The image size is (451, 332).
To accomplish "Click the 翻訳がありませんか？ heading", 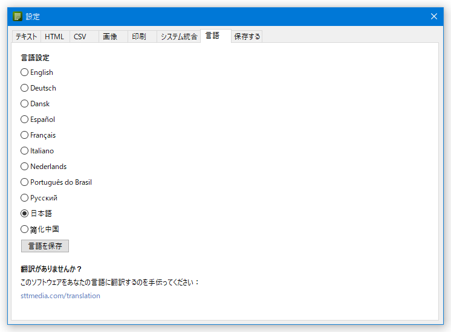I will 51,269.
